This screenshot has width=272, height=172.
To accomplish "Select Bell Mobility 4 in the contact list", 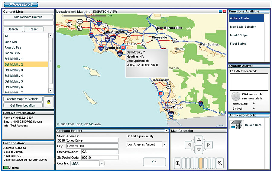I will [x=26, y=76].
